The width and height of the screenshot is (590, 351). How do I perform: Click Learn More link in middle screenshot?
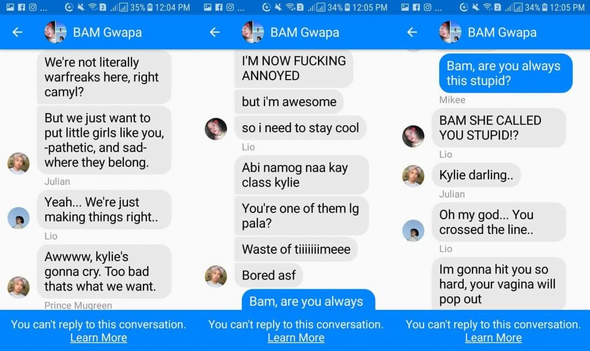point(296,338)
